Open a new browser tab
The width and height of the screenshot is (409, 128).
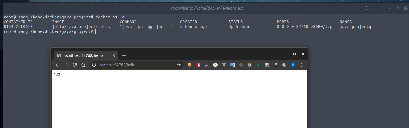click(x=124, y=55)
